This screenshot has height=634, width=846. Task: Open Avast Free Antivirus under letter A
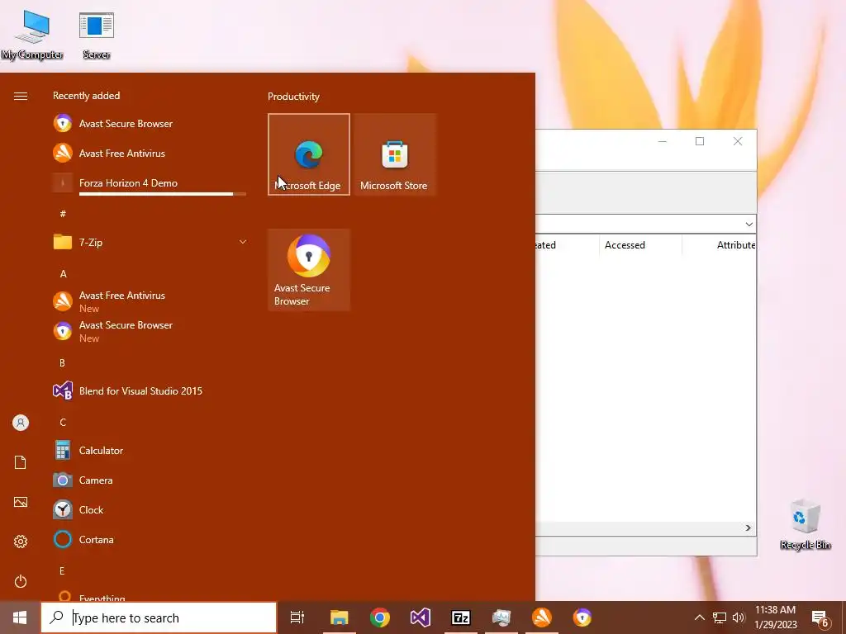[150, 301]
